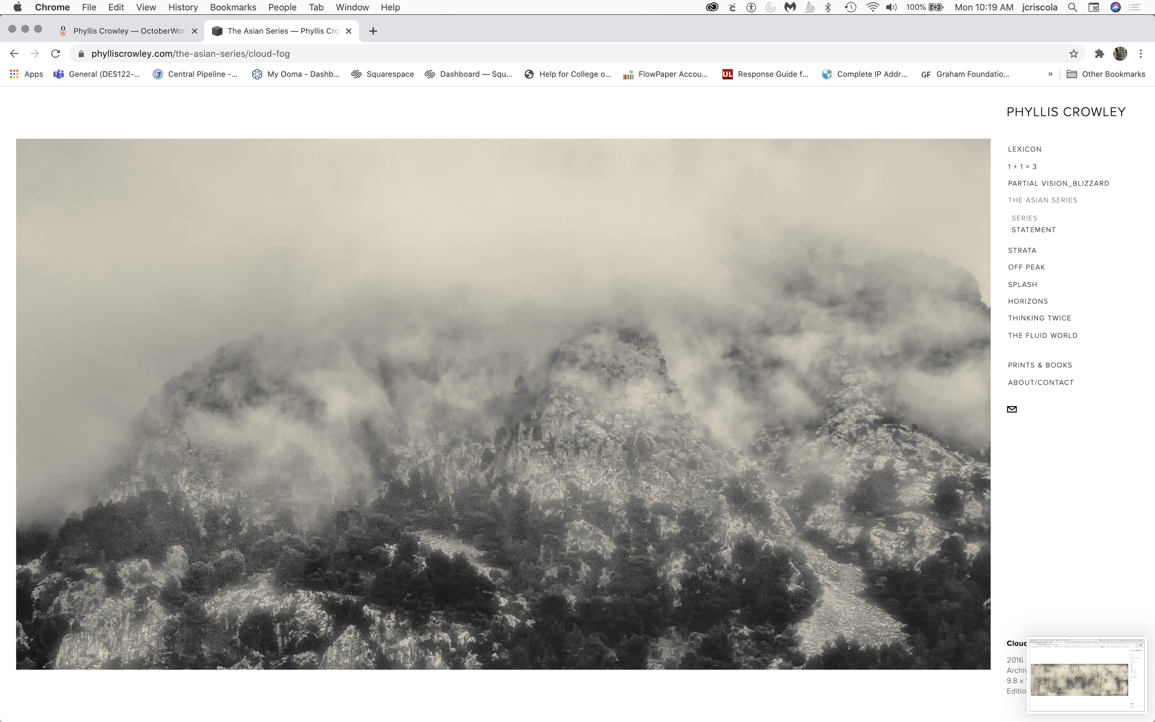The width and height of the screenshot is (1155, 722).
Task: Open LEXICON gallery link
Action: [1025, 149]
